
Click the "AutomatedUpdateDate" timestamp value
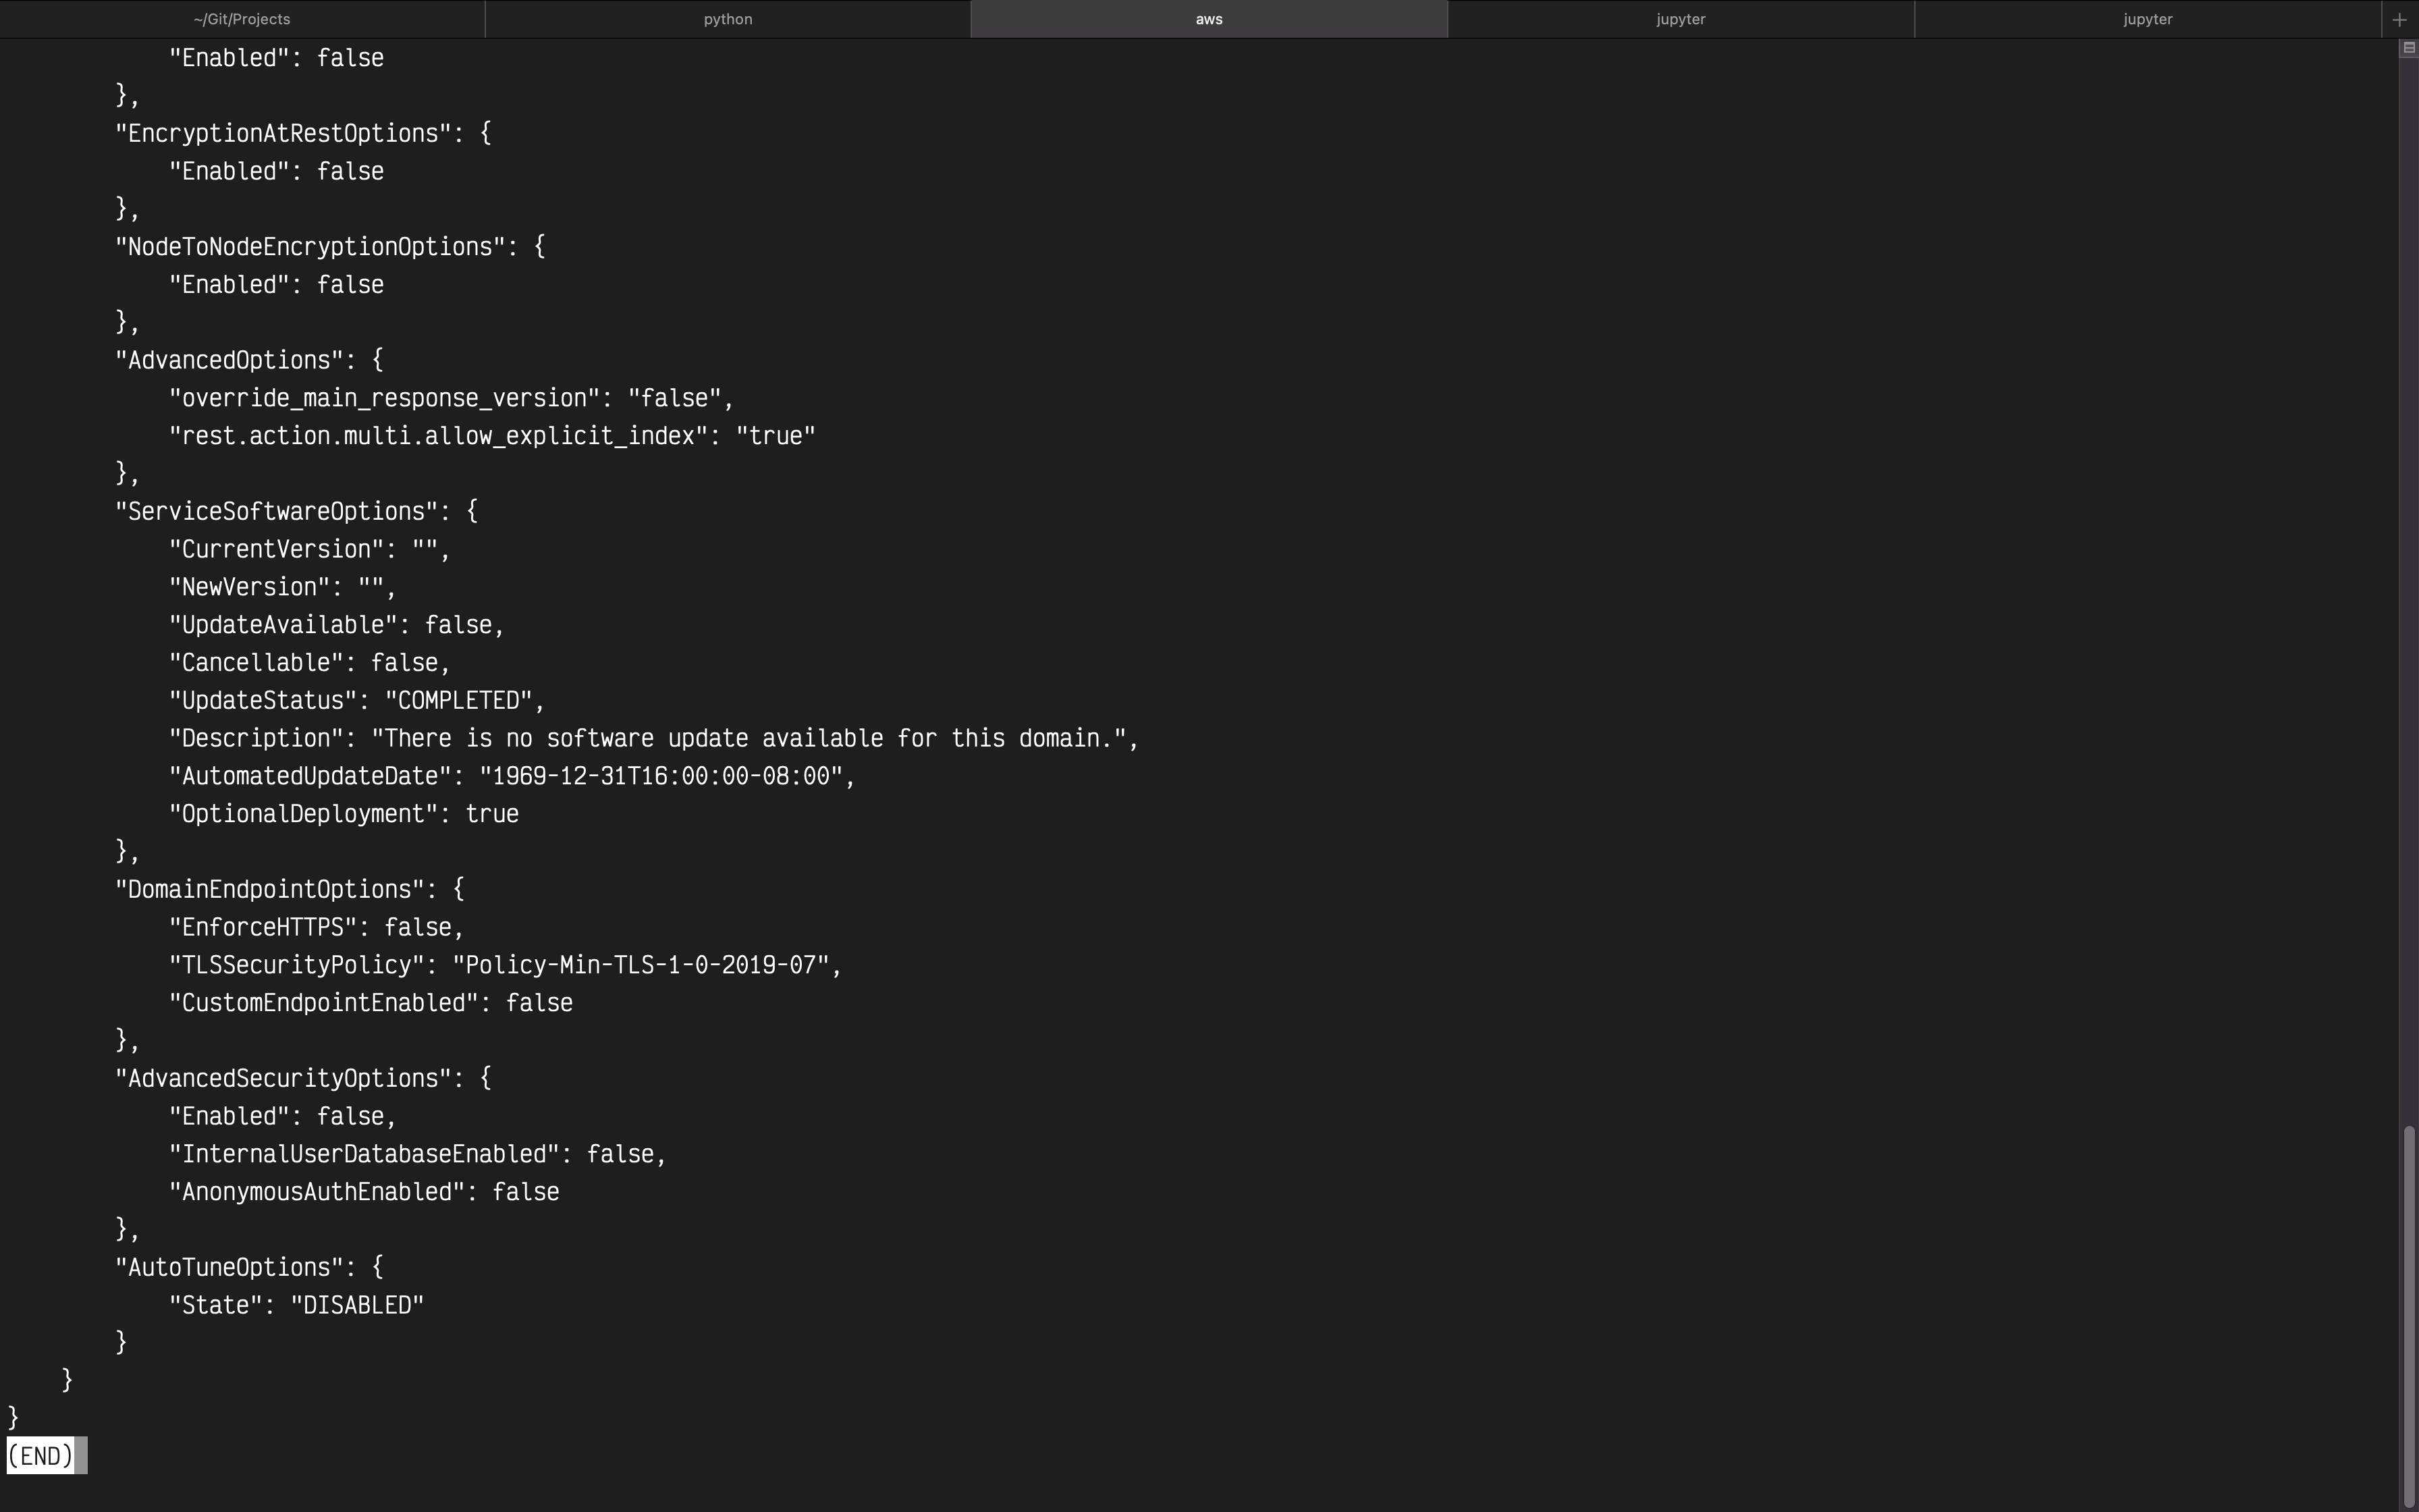tap(661, 777)
